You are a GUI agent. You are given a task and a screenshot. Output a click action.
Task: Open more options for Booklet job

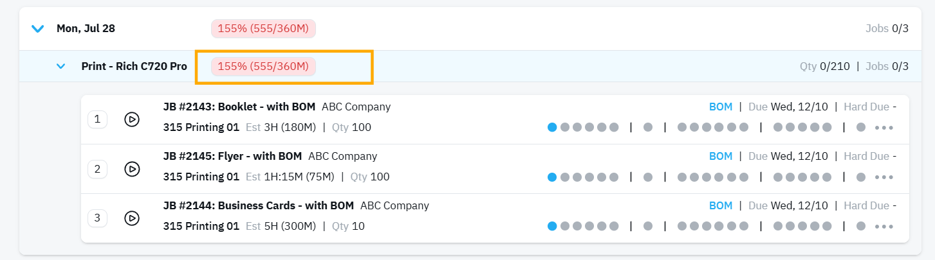click(884, 128)
